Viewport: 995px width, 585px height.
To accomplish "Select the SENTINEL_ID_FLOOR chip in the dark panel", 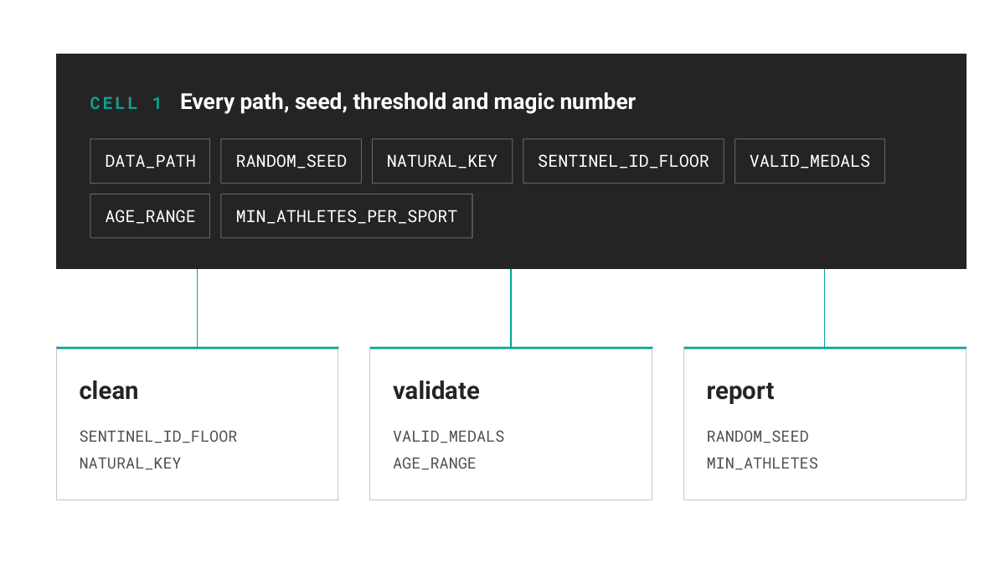I will [623, 161].
